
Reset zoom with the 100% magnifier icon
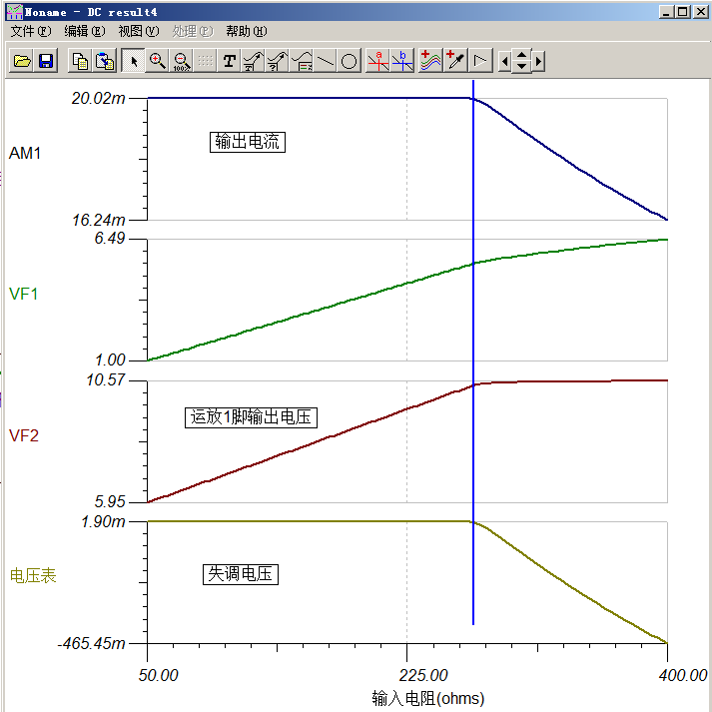pyautogui.click(x=181, y=62)
